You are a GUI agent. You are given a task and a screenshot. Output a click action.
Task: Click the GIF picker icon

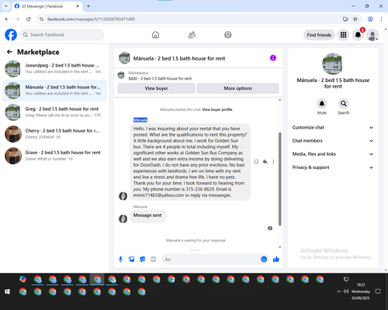pos(154,259)
